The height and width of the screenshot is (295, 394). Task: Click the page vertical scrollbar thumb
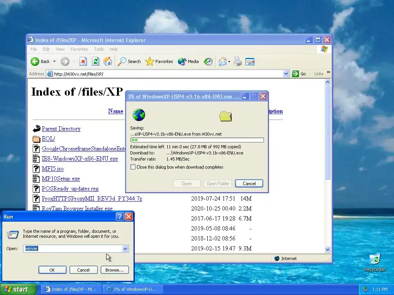pos(327,132)
